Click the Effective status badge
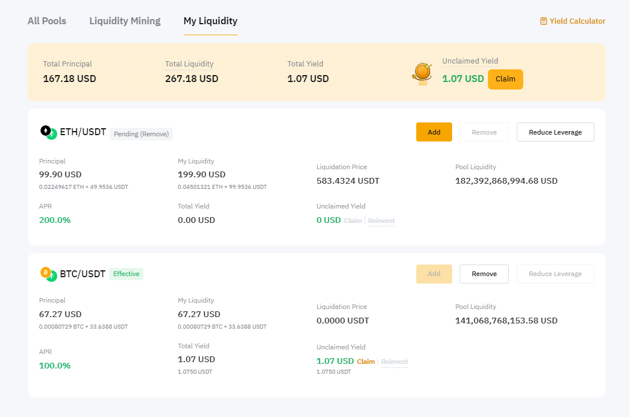The image size is (629, 417). (x=126, y=274)
